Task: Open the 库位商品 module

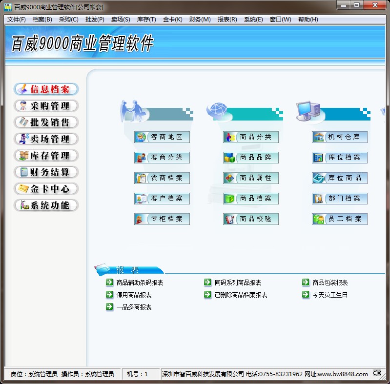Action: [340, 178]
